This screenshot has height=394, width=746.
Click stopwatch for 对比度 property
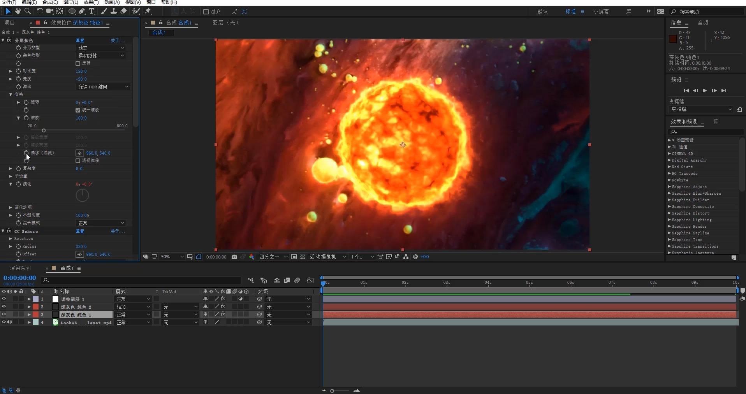click(x=18, y=71)
